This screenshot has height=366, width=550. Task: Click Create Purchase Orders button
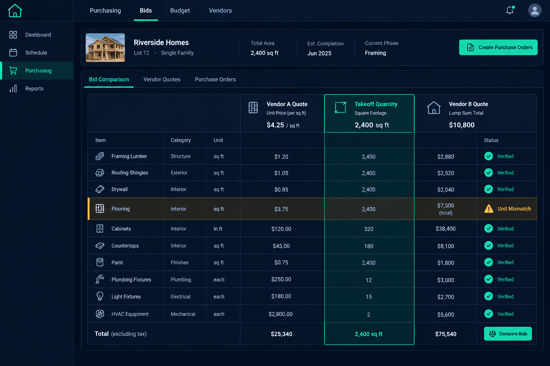click(x=498, y=47)
